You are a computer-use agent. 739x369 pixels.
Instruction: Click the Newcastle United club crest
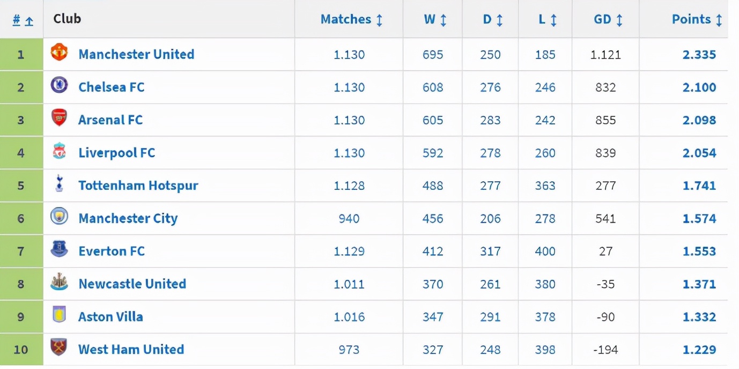pyautogui.click(x=59, y=282)
